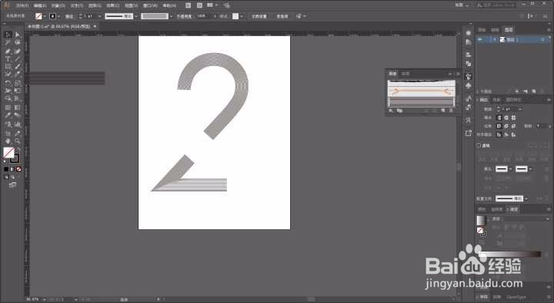
Task: Open brush libraries menu in Brushes panel
Action: point(391,111)
